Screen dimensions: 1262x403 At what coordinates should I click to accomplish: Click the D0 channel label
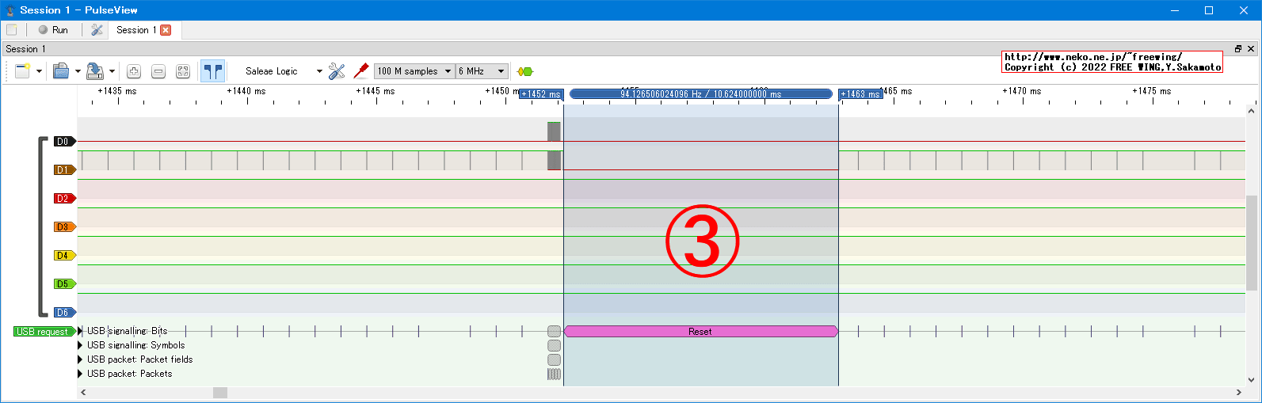tap(63, 142)
